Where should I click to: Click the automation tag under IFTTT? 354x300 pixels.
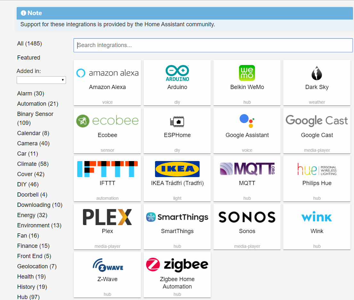(107, 198)
